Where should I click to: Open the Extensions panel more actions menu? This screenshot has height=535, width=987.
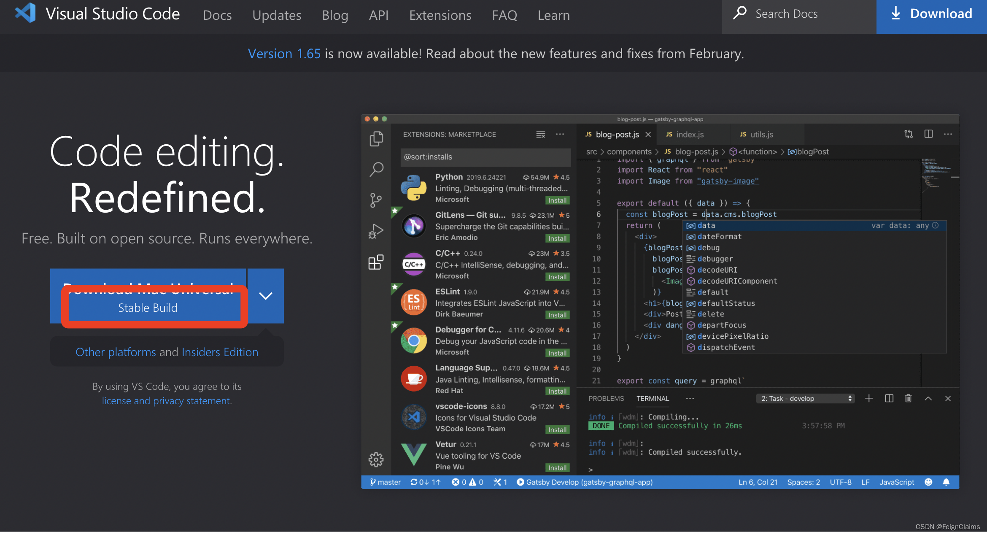coord(560,134)
